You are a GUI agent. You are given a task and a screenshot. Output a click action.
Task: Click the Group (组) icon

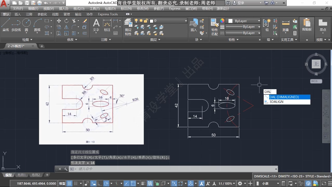click(x=267, y=25)
